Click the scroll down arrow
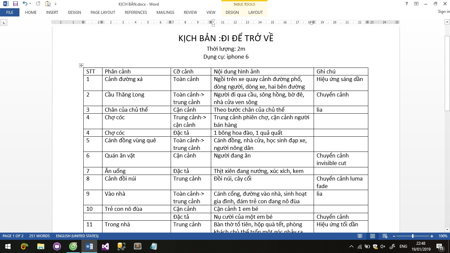The width and height of the screenshot is (450, 253). pyautogui.click(x=447, y=230)
